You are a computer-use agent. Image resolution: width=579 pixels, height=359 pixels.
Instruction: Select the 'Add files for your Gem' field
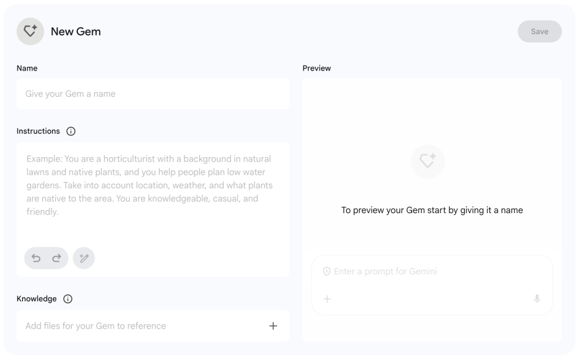(x=136, y=326)
